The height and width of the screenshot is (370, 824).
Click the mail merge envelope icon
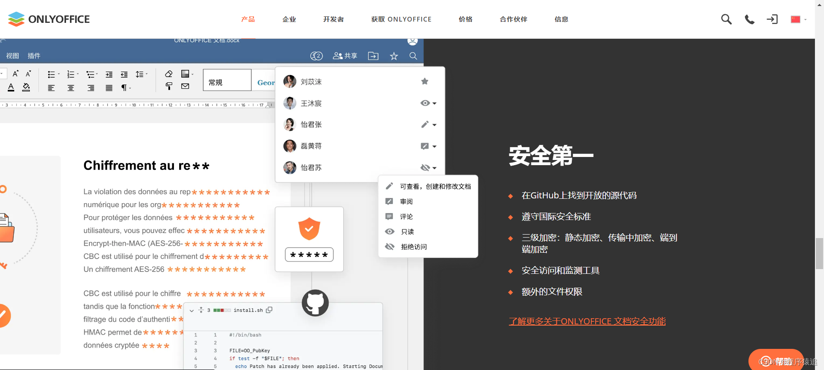[185, 86]
